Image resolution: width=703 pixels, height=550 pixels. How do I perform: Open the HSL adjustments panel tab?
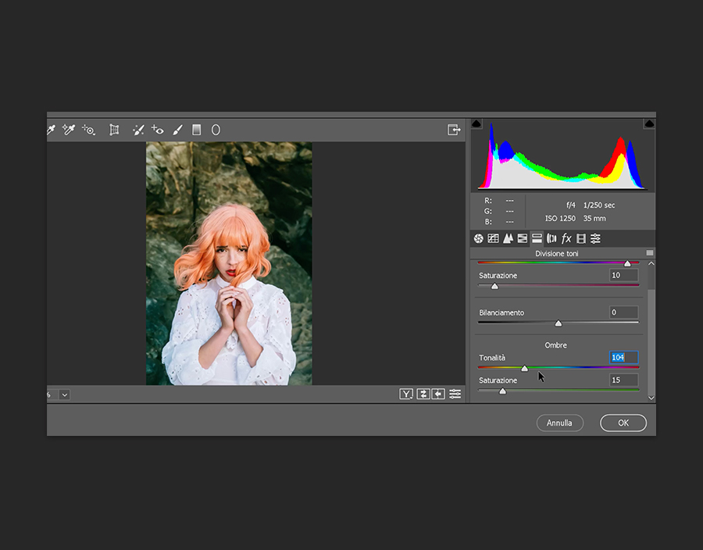pyautogui.click(x=523, y=238)
